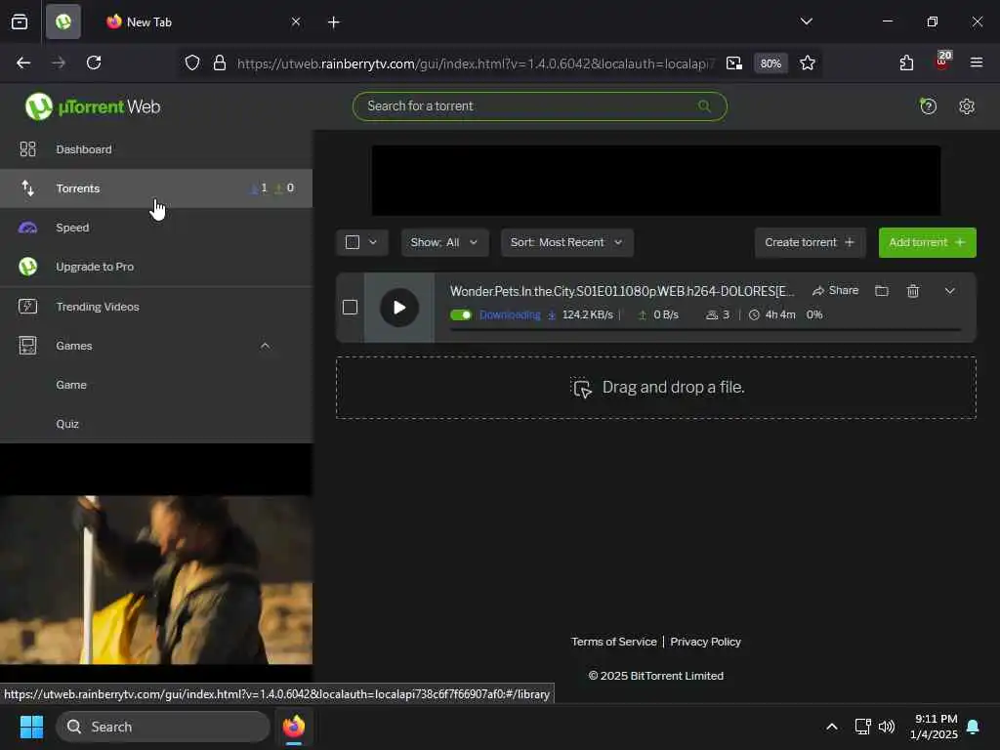The width and height of the screenshot is (1000, 750).
Task: Click the site padlock icon
Action: tap(220, 62)
